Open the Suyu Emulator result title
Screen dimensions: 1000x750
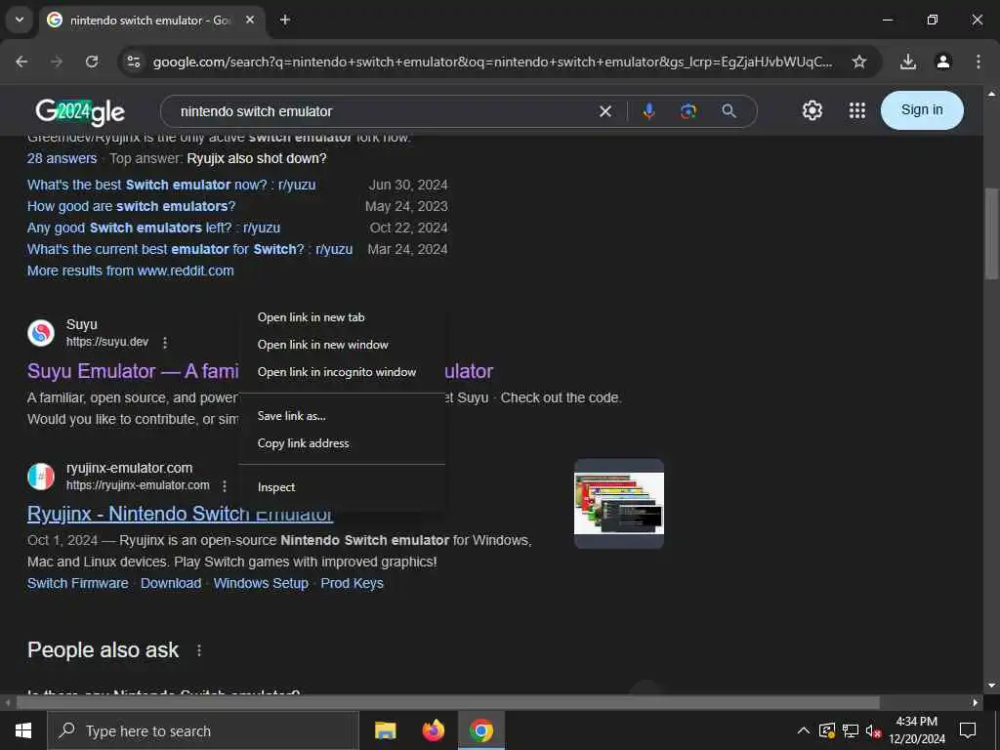pyautogui.click(x=133, y=371)
